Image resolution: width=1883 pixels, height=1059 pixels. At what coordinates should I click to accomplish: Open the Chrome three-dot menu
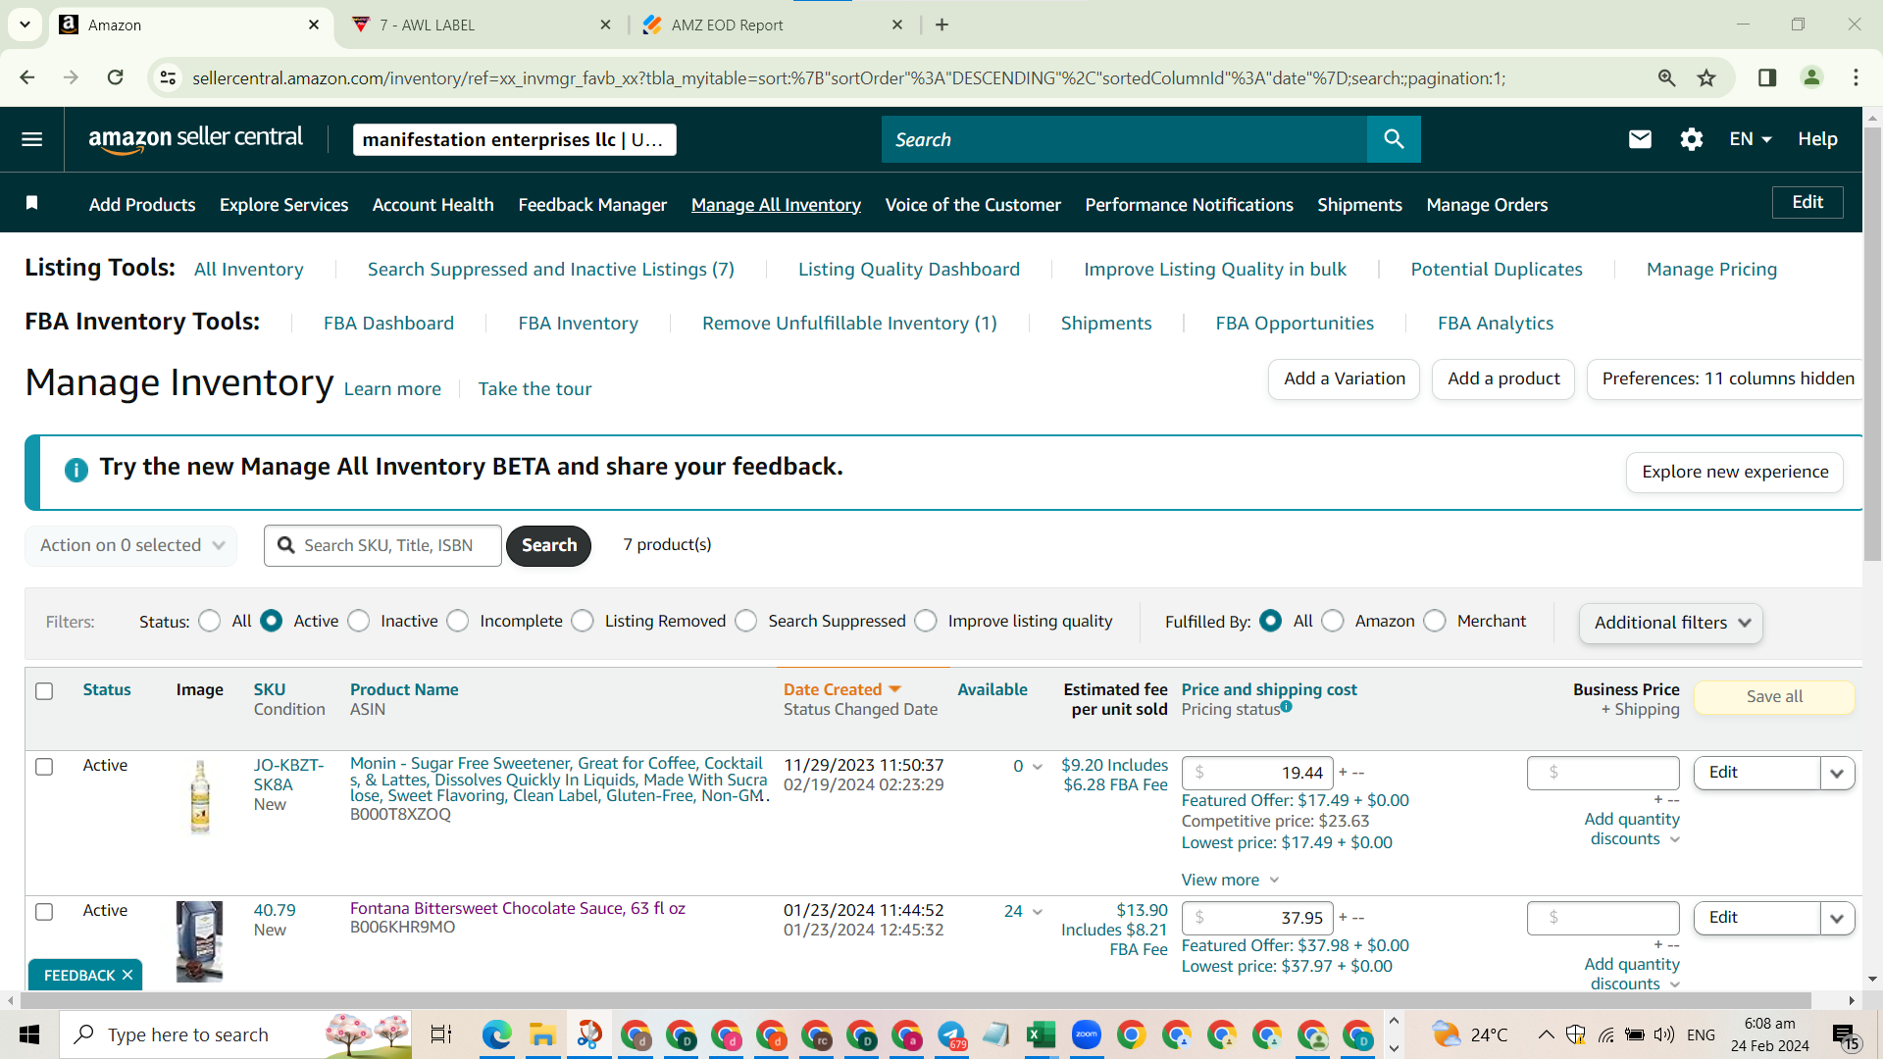click(1856, 77)
